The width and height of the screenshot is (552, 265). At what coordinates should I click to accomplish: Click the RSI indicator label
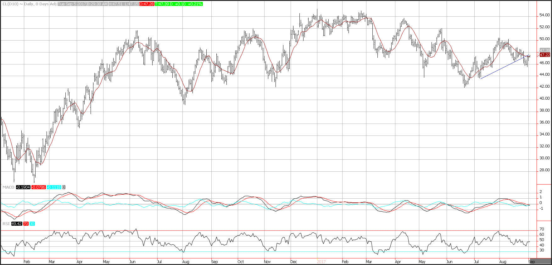point(6,224)
